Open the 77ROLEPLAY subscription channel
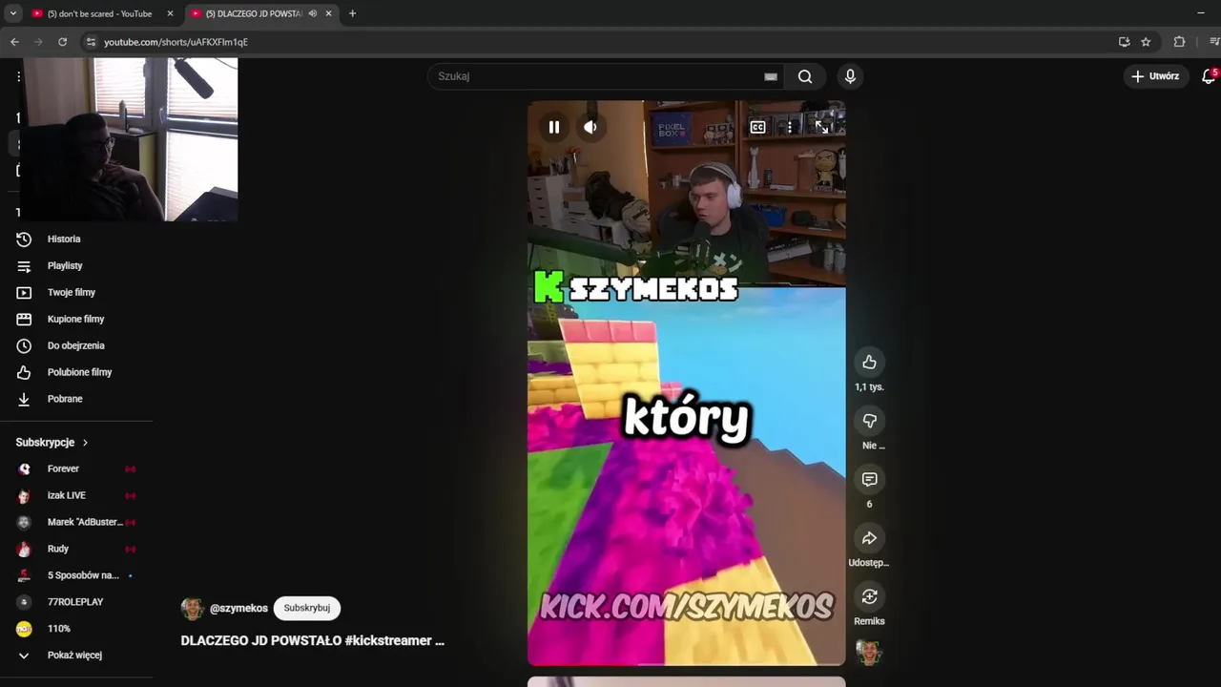The height and width of the screenshot is (687, 1221). point(76,602)
